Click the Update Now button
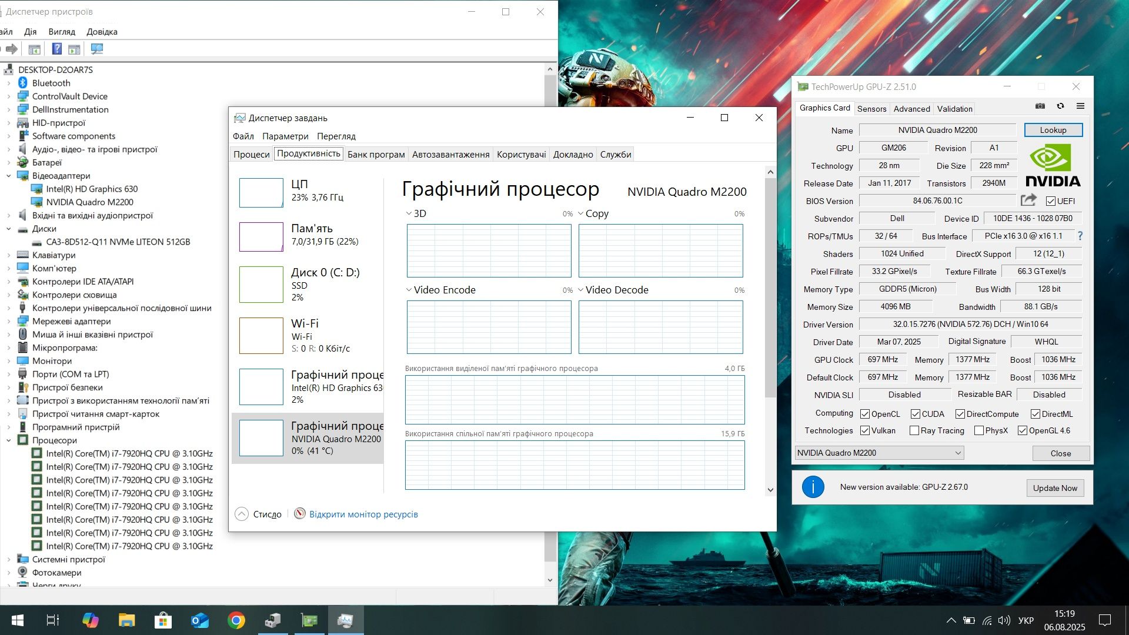1129x635 pixels. 1055,488
